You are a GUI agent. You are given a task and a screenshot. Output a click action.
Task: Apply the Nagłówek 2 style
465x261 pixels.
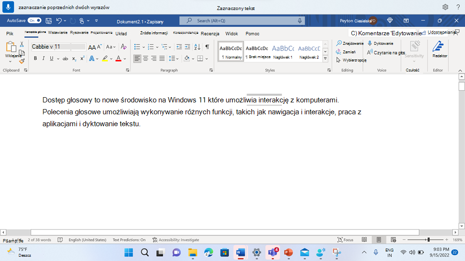(x=309, y=51)
